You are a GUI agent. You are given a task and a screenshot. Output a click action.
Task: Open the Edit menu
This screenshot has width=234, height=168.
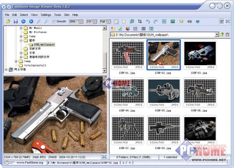[14, 15]
